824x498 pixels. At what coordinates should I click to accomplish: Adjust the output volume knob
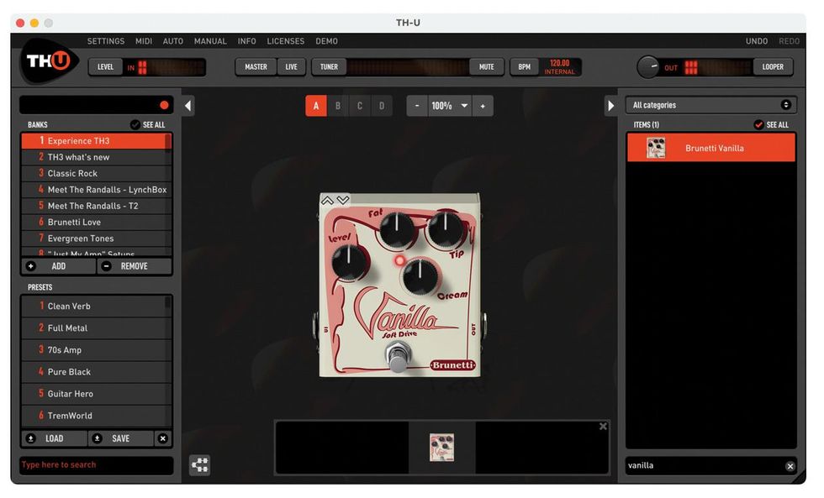pos(648,67)
